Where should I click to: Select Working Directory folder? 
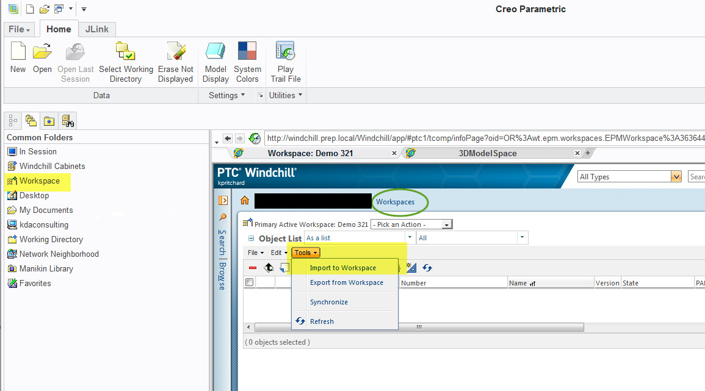pyautogui.click(x=51, y=239)
